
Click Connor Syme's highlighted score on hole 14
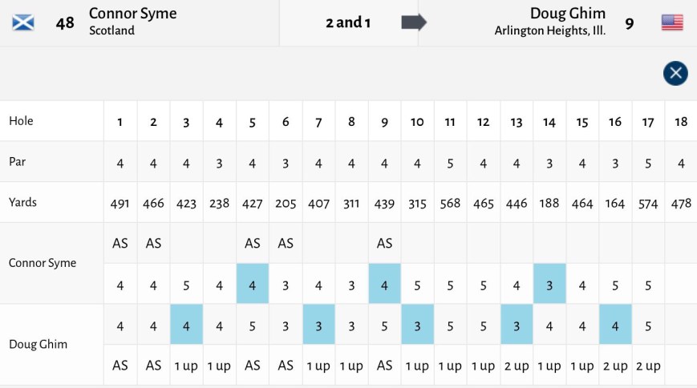tap(549, 285)
